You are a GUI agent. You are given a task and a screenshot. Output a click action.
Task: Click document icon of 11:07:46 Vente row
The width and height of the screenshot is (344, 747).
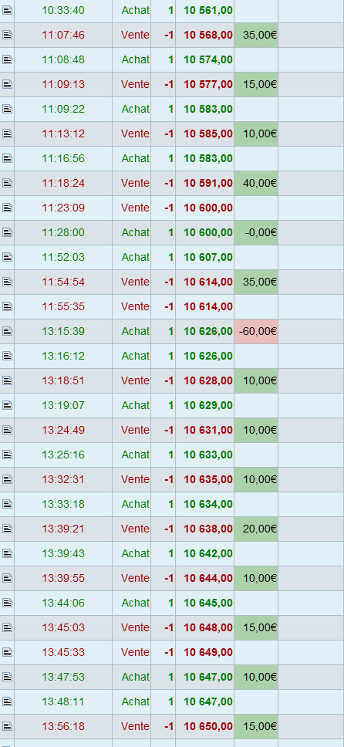[x=7, y=35]
